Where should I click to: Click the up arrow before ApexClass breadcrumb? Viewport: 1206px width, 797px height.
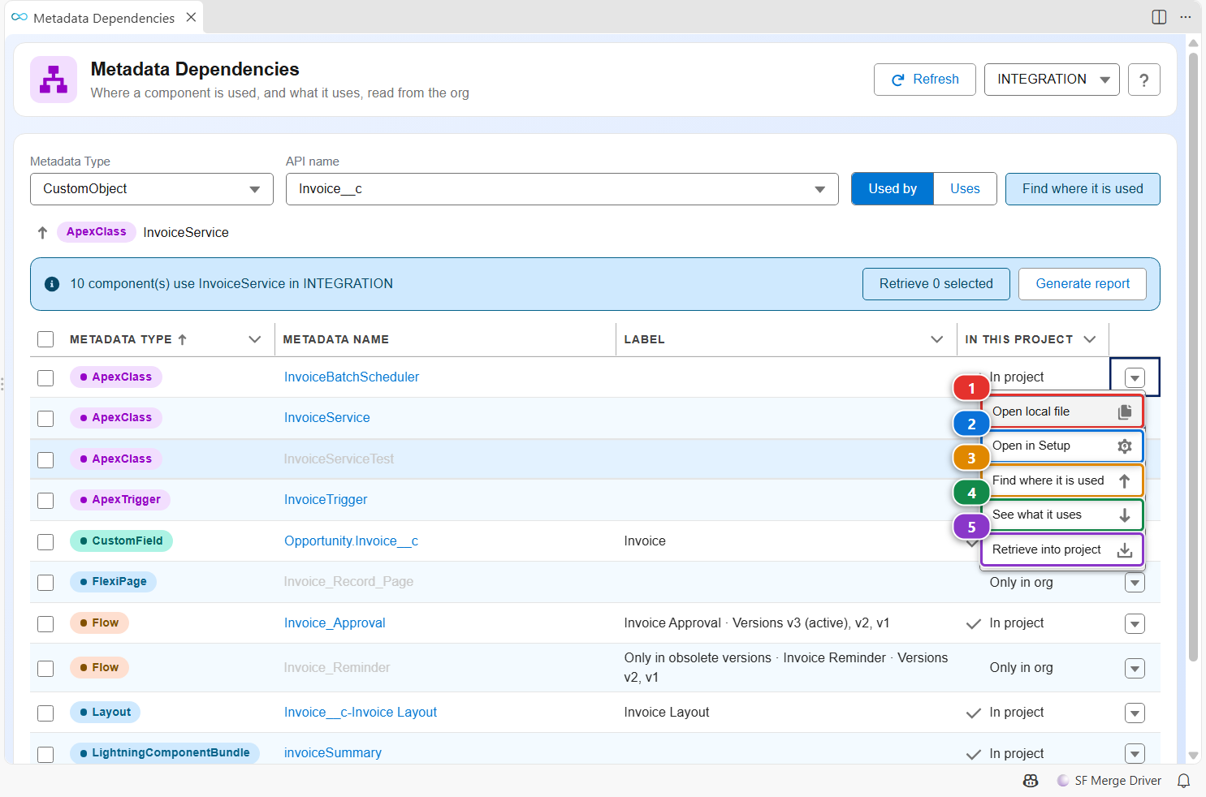pyautogui.click(x=43, y=232)
